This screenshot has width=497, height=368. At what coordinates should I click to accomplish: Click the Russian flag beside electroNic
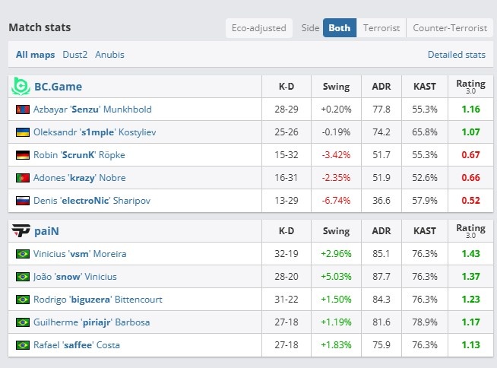pyautogui.click(x=23, y=201)
